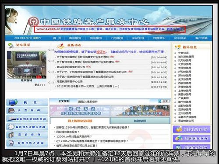Open 客户信箱 navigation item

pos(201,38)
